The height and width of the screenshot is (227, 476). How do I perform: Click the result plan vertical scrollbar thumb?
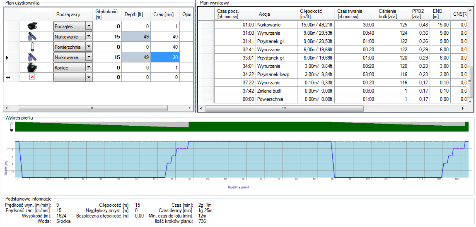(470, 82)
